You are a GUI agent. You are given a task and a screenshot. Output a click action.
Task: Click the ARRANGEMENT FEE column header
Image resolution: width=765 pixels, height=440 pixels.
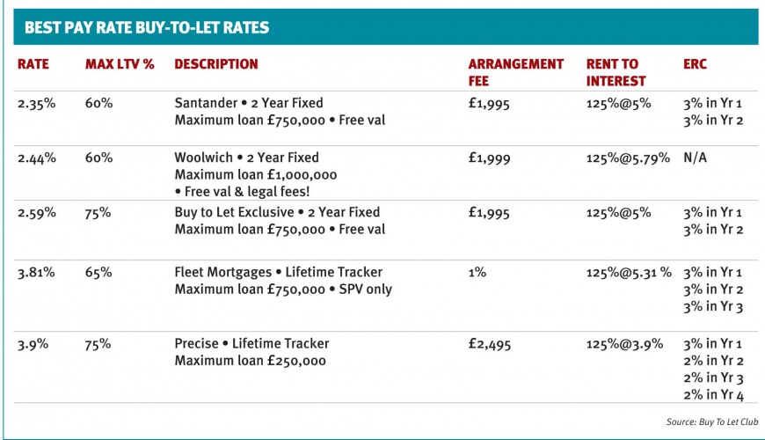[x=515, y=72]
